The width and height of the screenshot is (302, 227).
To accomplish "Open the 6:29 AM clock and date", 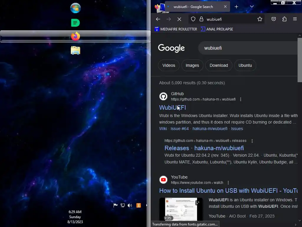I will [x=75, y=217].
